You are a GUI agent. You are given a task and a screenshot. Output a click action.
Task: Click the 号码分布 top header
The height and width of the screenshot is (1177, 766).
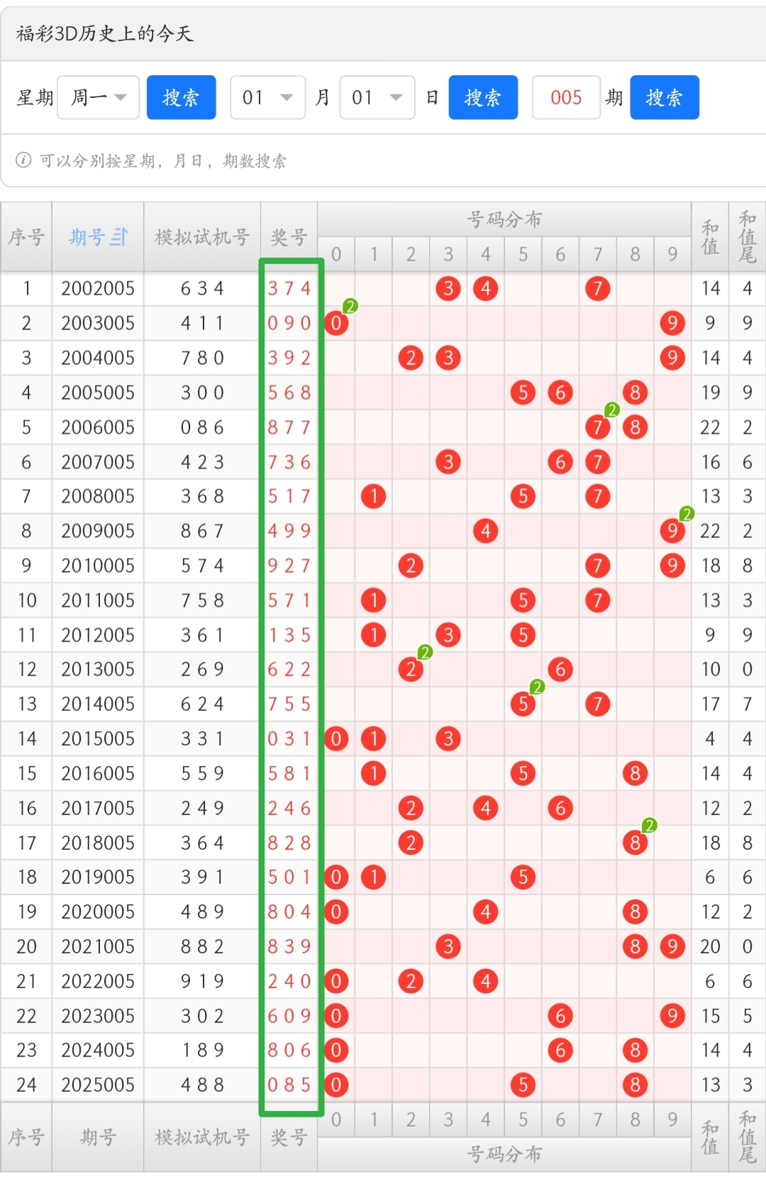(504, 219)
